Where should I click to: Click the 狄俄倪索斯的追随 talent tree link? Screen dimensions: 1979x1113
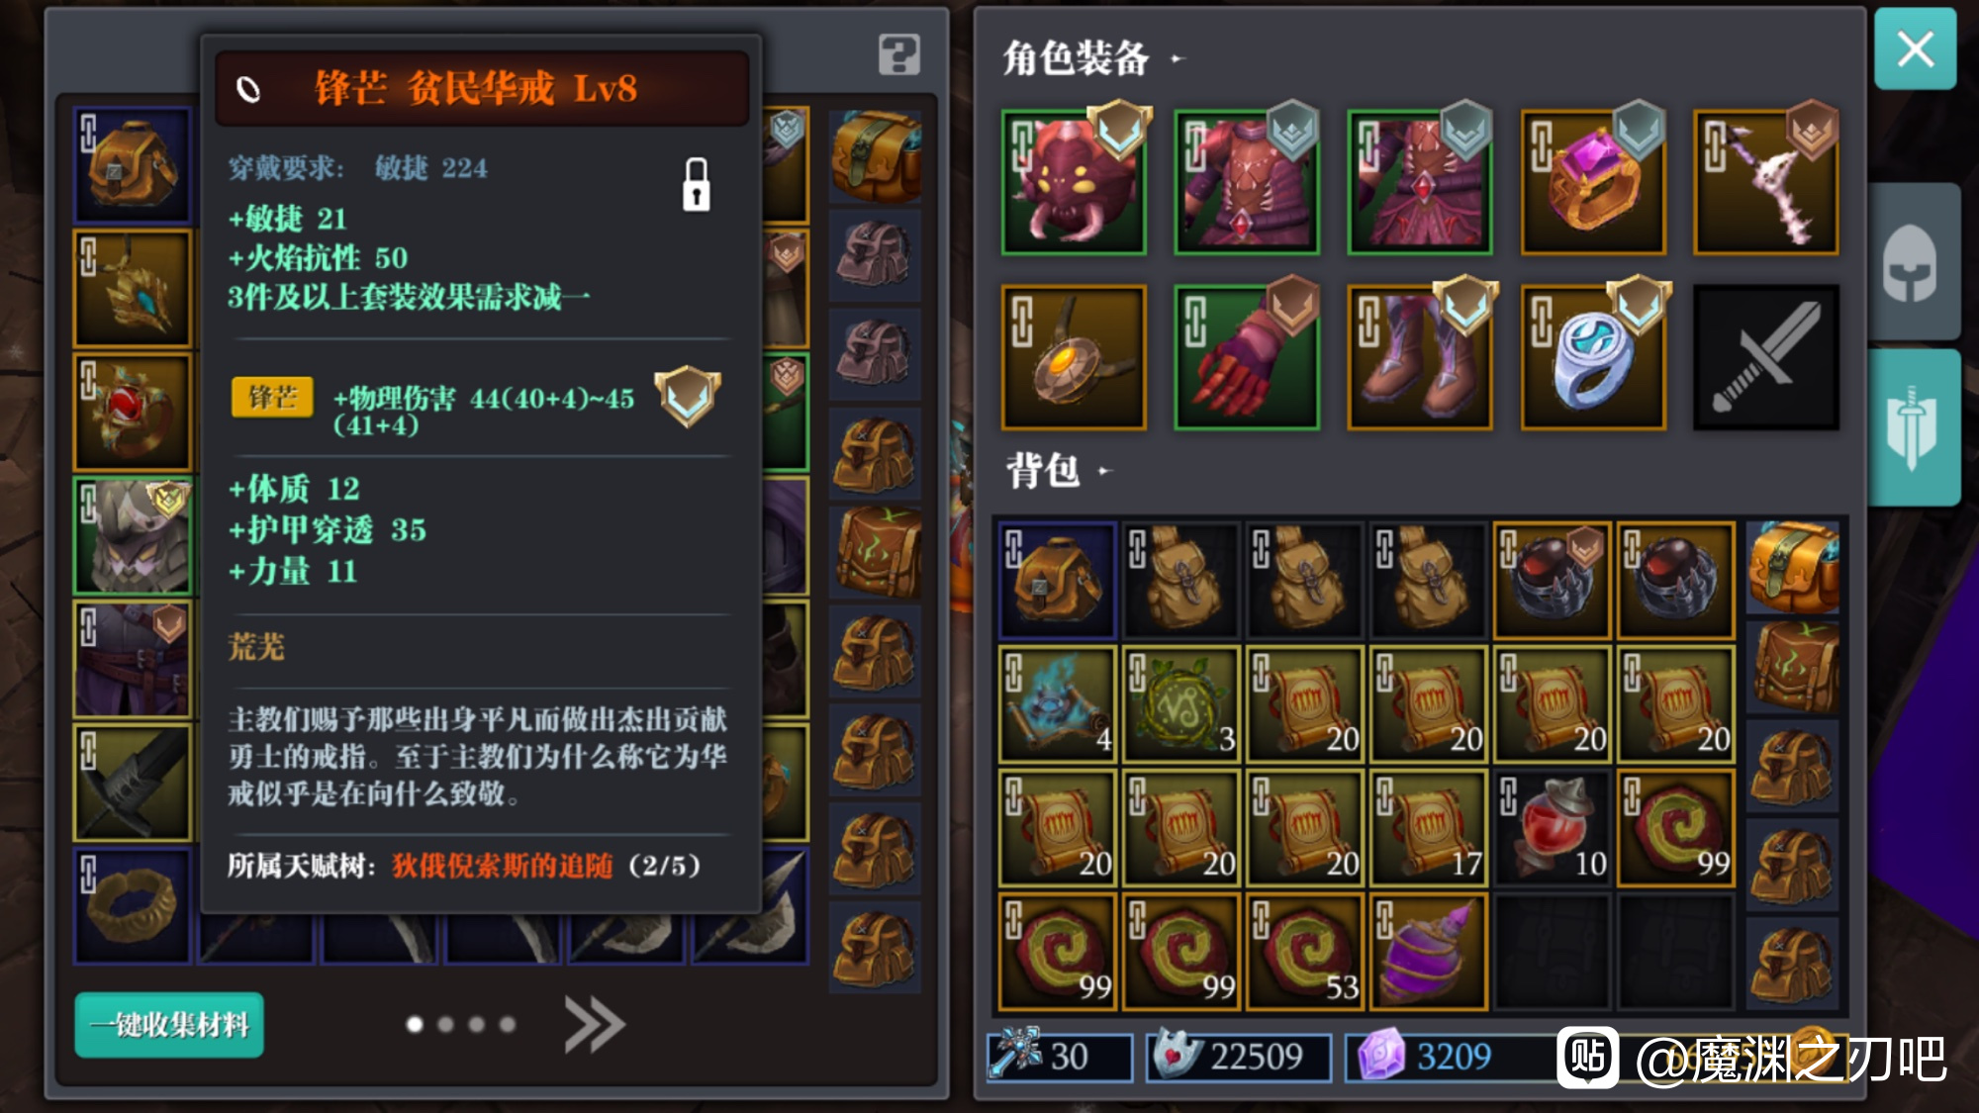pos(503,866)
